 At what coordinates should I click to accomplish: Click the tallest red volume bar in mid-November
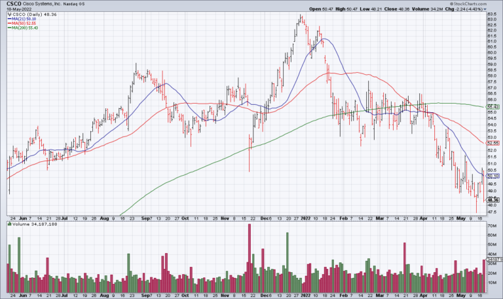tap(250, 258)
